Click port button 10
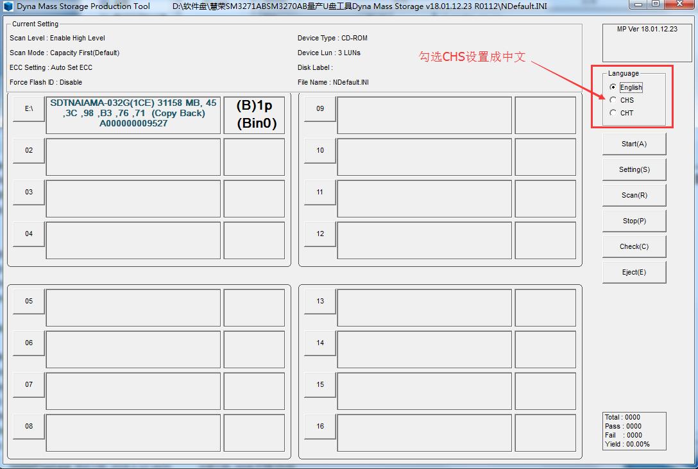 pos(320,150)
